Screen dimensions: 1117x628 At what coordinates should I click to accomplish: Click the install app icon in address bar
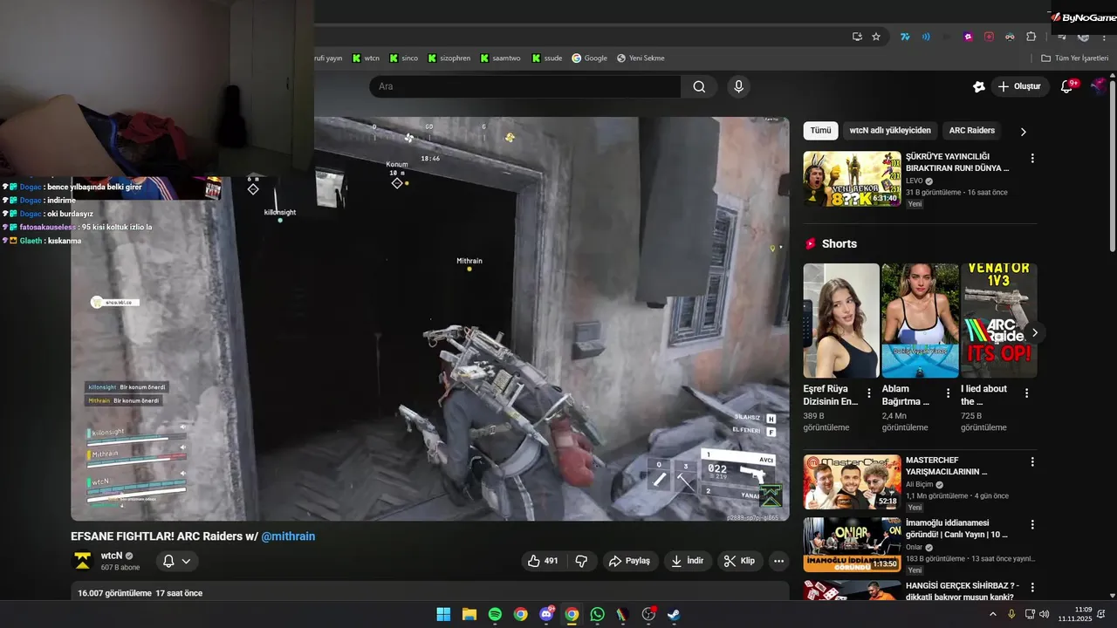point(857,37)
